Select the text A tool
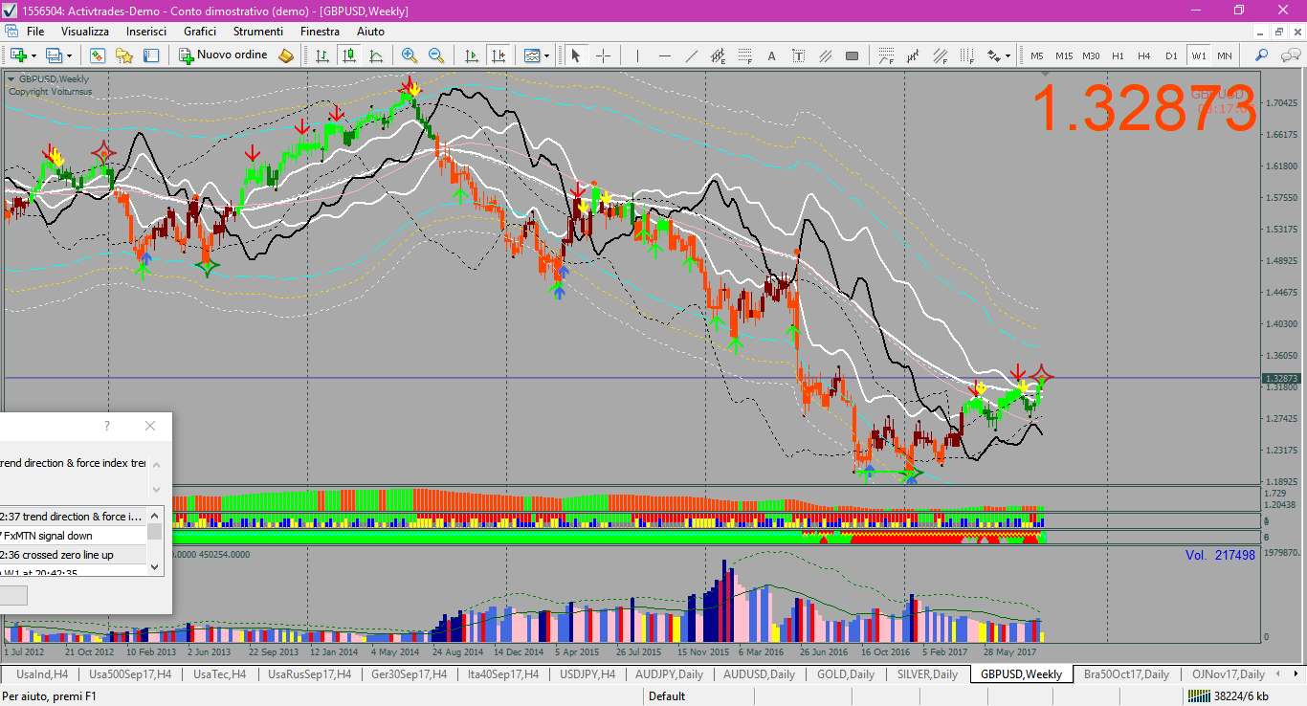Viewport: 1307px width, 706px height. click(772, 55)
